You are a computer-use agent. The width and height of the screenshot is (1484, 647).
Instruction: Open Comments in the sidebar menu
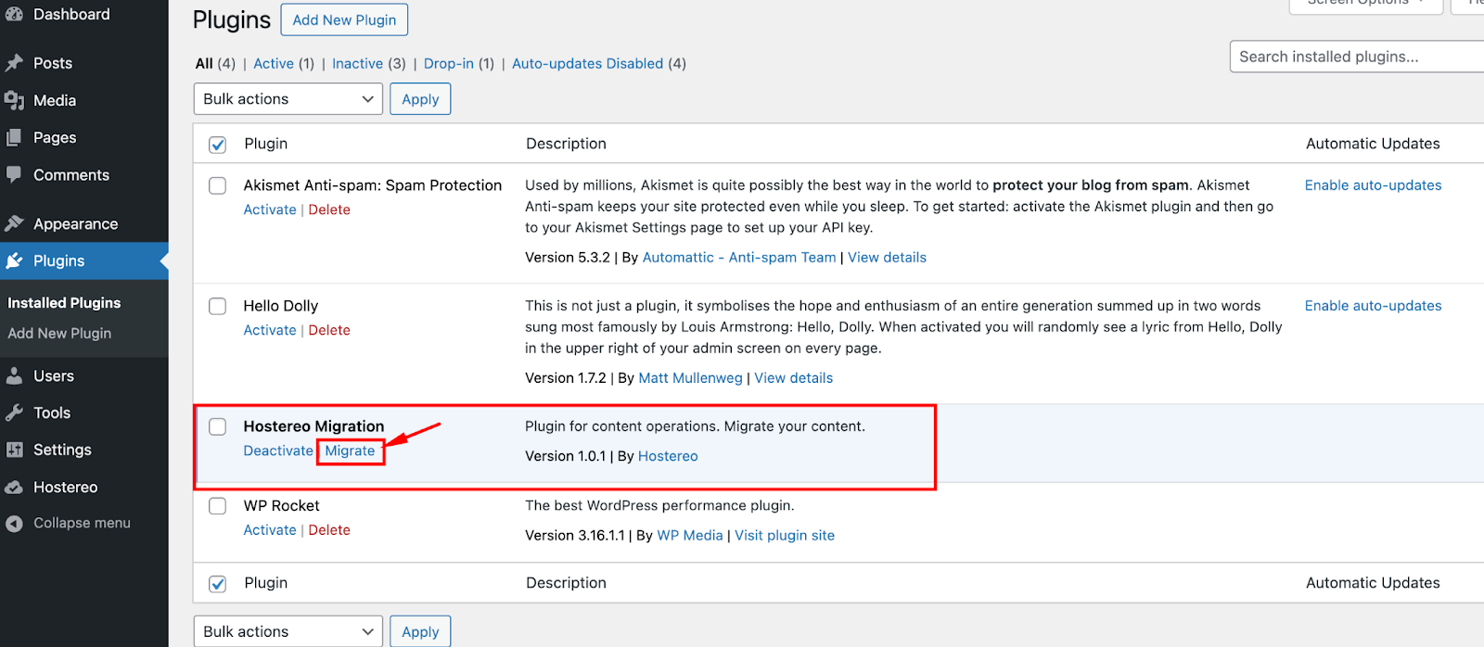click(x=71, y=174)
